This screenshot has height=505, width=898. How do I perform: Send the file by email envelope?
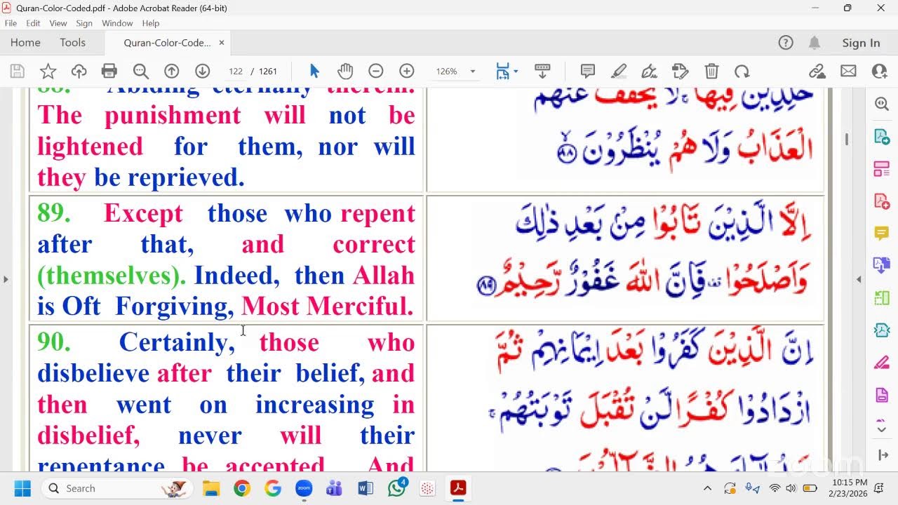(x=848, y=71)
